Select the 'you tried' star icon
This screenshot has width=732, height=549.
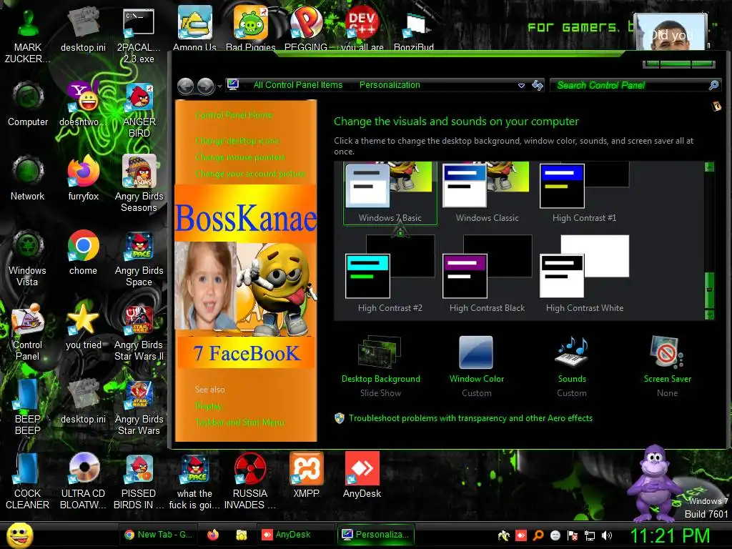[x=83, y=327]
